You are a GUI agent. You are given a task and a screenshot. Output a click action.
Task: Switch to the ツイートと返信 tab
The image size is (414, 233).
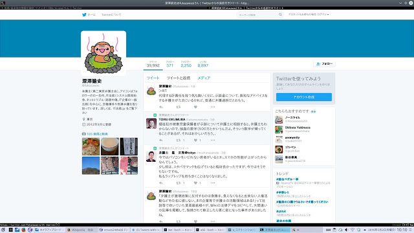click(x=179, y=78)
